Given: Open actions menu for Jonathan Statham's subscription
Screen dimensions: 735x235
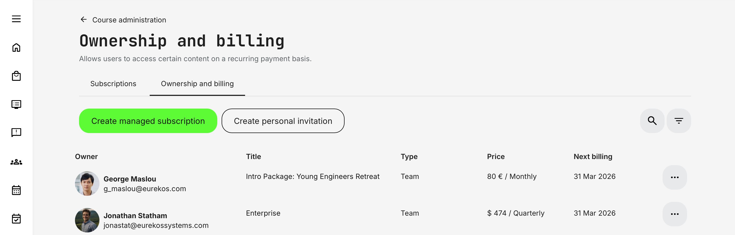Looking at the screenshot, I should (675, 214).
